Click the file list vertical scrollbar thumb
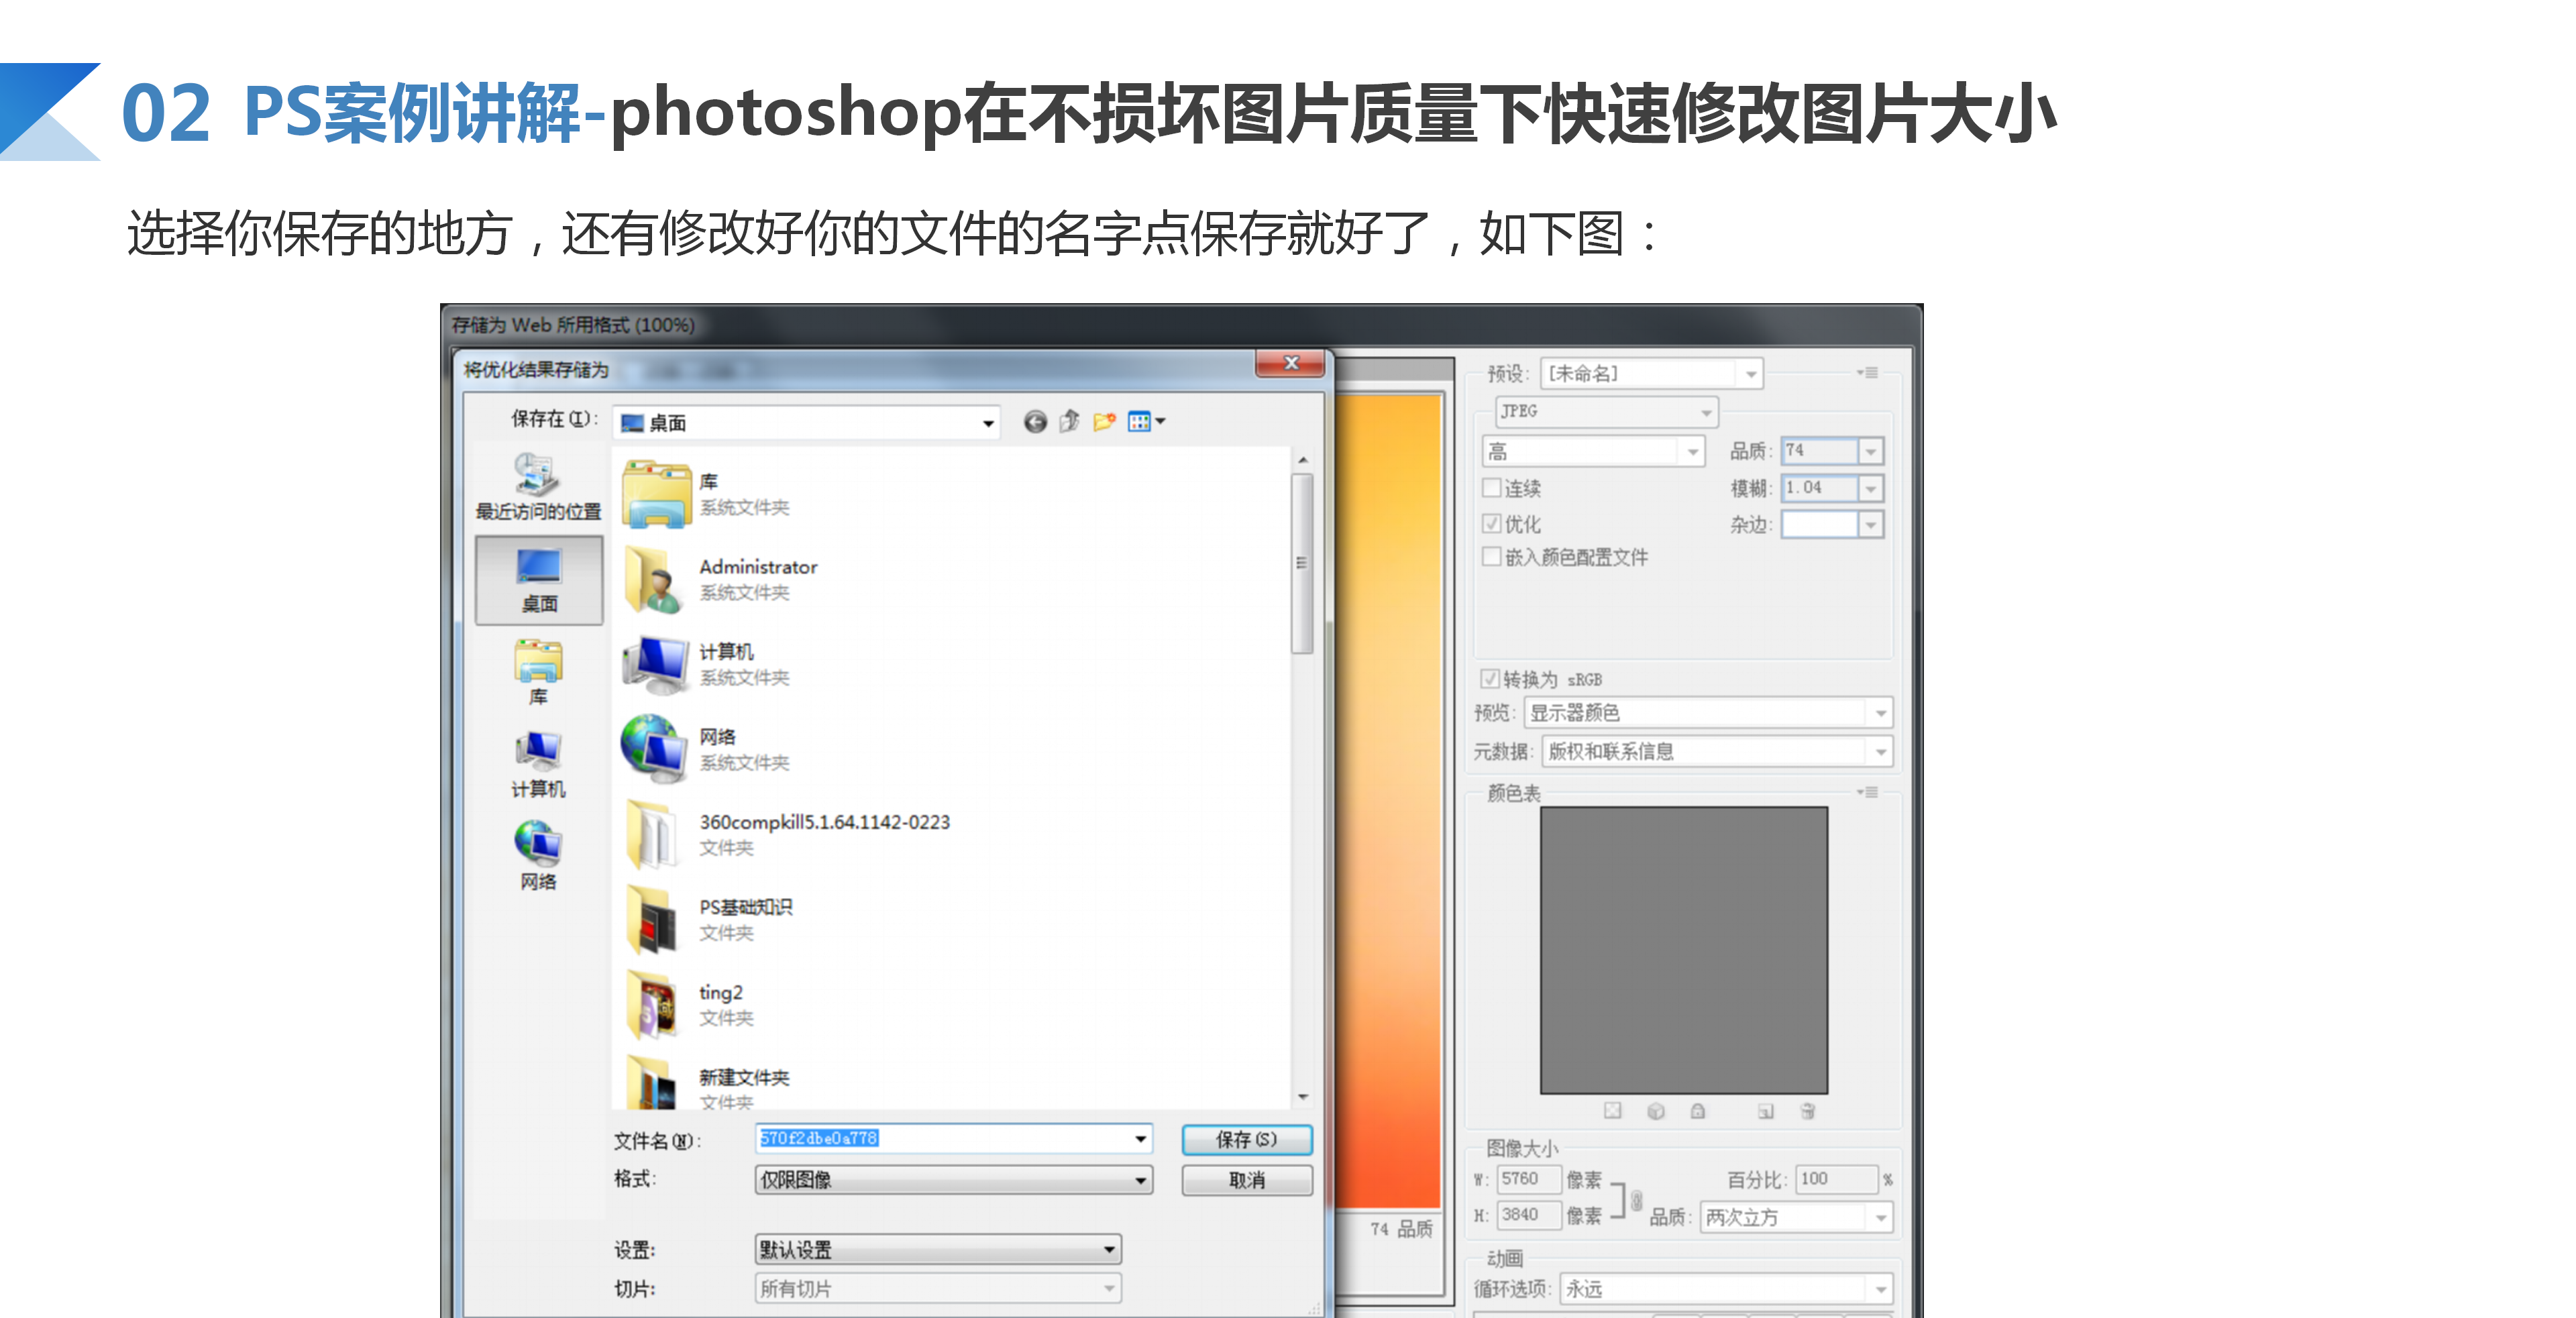 pos(1302,563)
